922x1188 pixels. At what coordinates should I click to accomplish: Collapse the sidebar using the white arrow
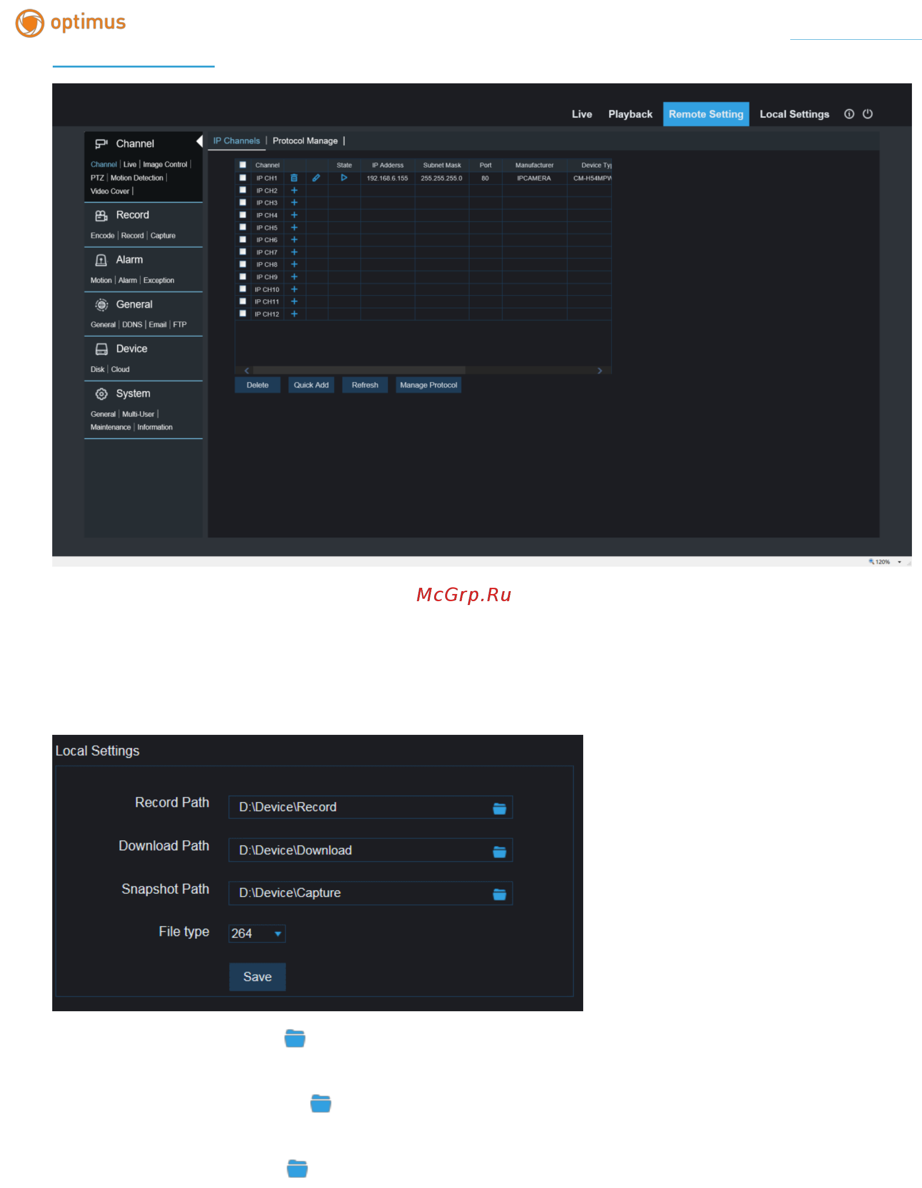(200, 141)
